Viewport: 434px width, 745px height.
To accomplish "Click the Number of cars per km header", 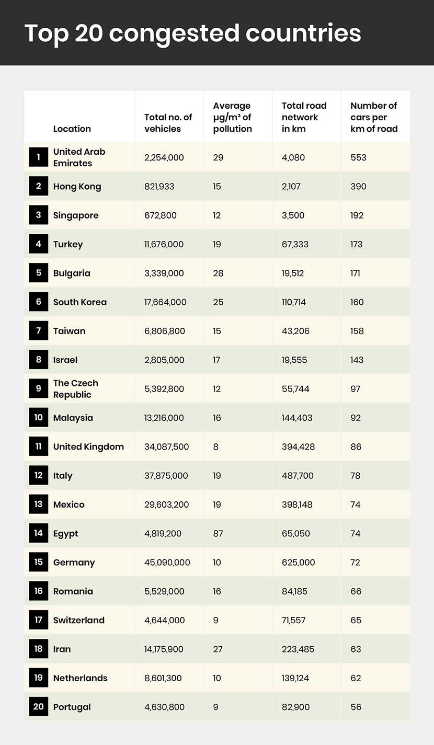I will [x=374, y=117].
